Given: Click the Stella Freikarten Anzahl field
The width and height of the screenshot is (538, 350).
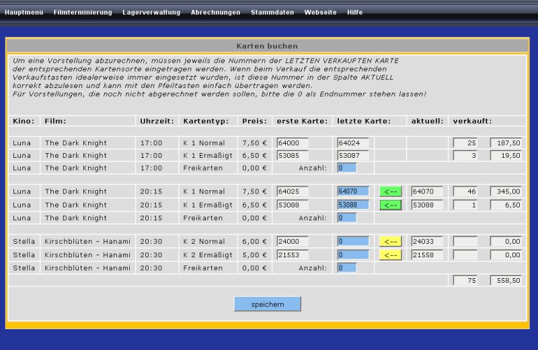Looking at the screenshot, I should (x=346, y=268).
